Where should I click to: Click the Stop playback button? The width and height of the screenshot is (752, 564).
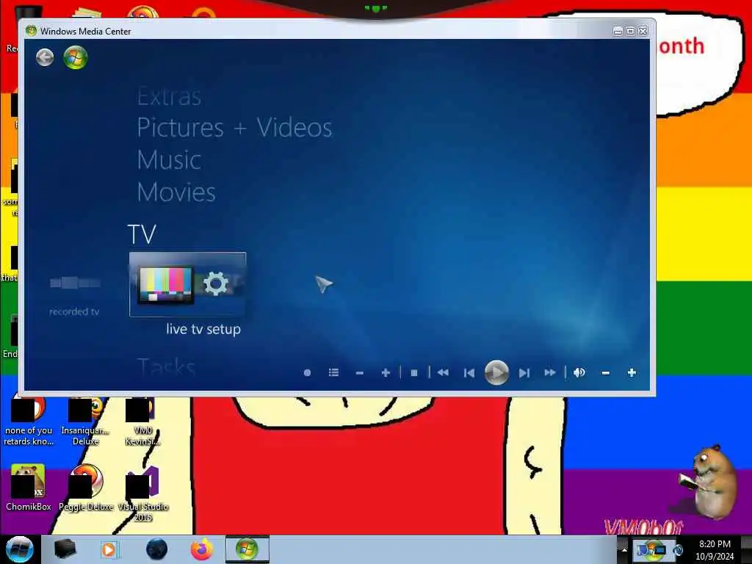pyautogui.click(x=414, y=372)
